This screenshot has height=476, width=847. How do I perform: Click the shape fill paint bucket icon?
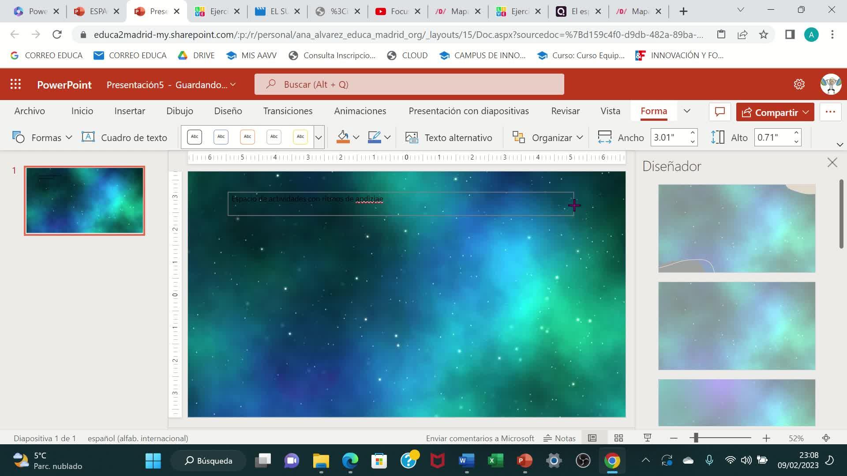343,138
